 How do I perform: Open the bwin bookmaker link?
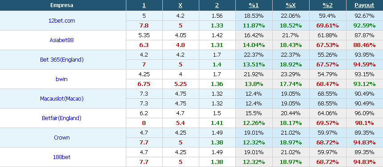(x=61, y=79)
